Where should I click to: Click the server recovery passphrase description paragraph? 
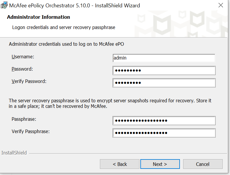click(x=110, y=103)
